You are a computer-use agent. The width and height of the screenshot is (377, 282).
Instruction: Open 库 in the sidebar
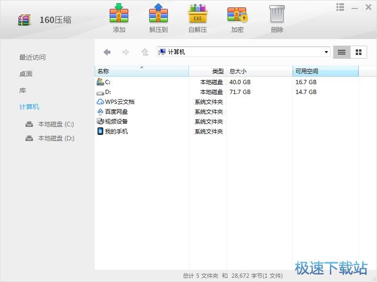23,90
